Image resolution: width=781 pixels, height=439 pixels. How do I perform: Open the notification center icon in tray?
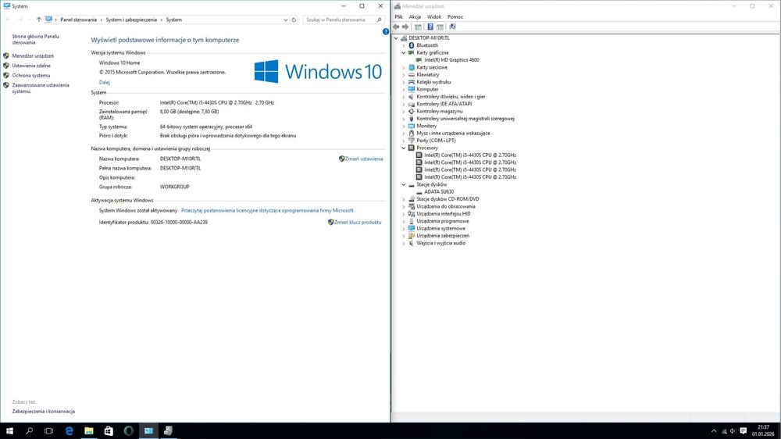coord(744,431)
